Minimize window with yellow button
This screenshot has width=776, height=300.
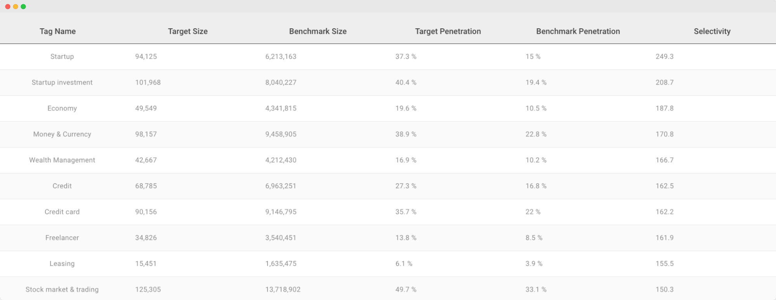pos(16,7)
